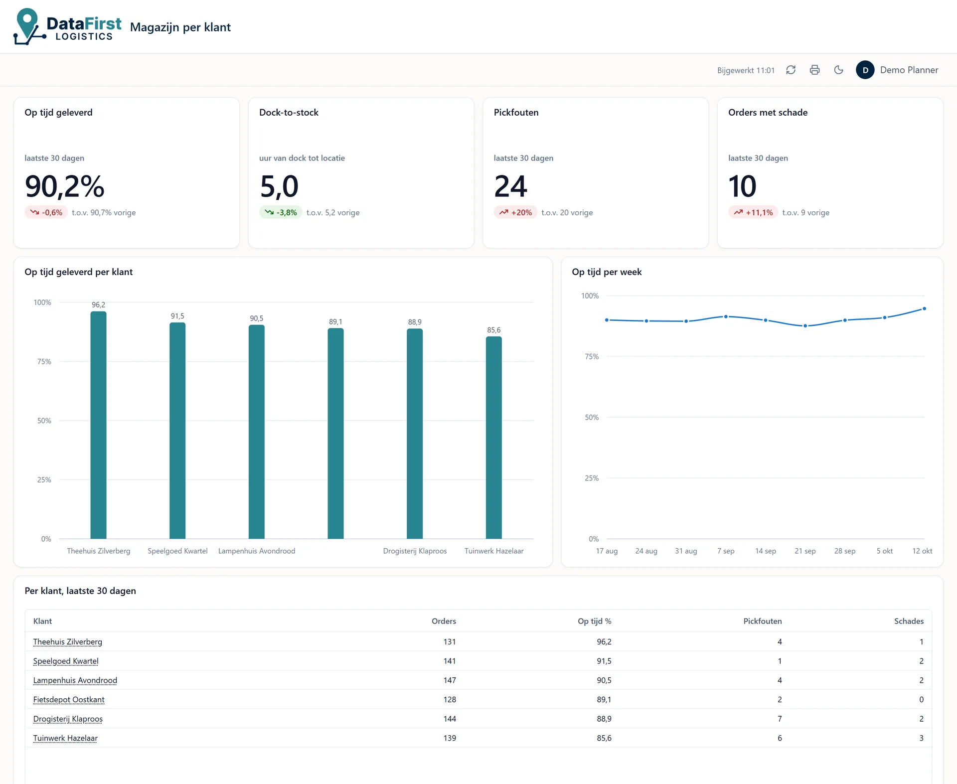This screenshot has width=957, height=784.
Task: Open Theehuis Zilverberg customer link
Action: [x=67, y=641]
